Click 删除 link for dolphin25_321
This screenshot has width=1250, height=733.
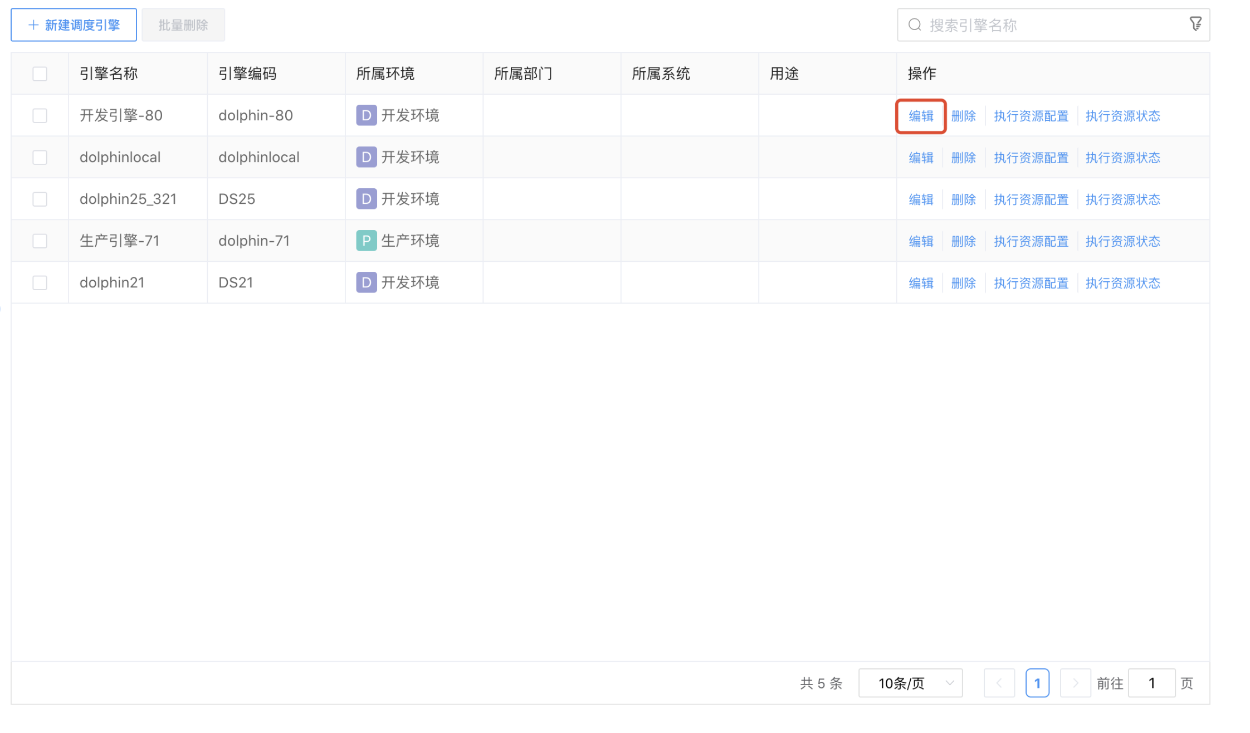(x=963, y=199)
